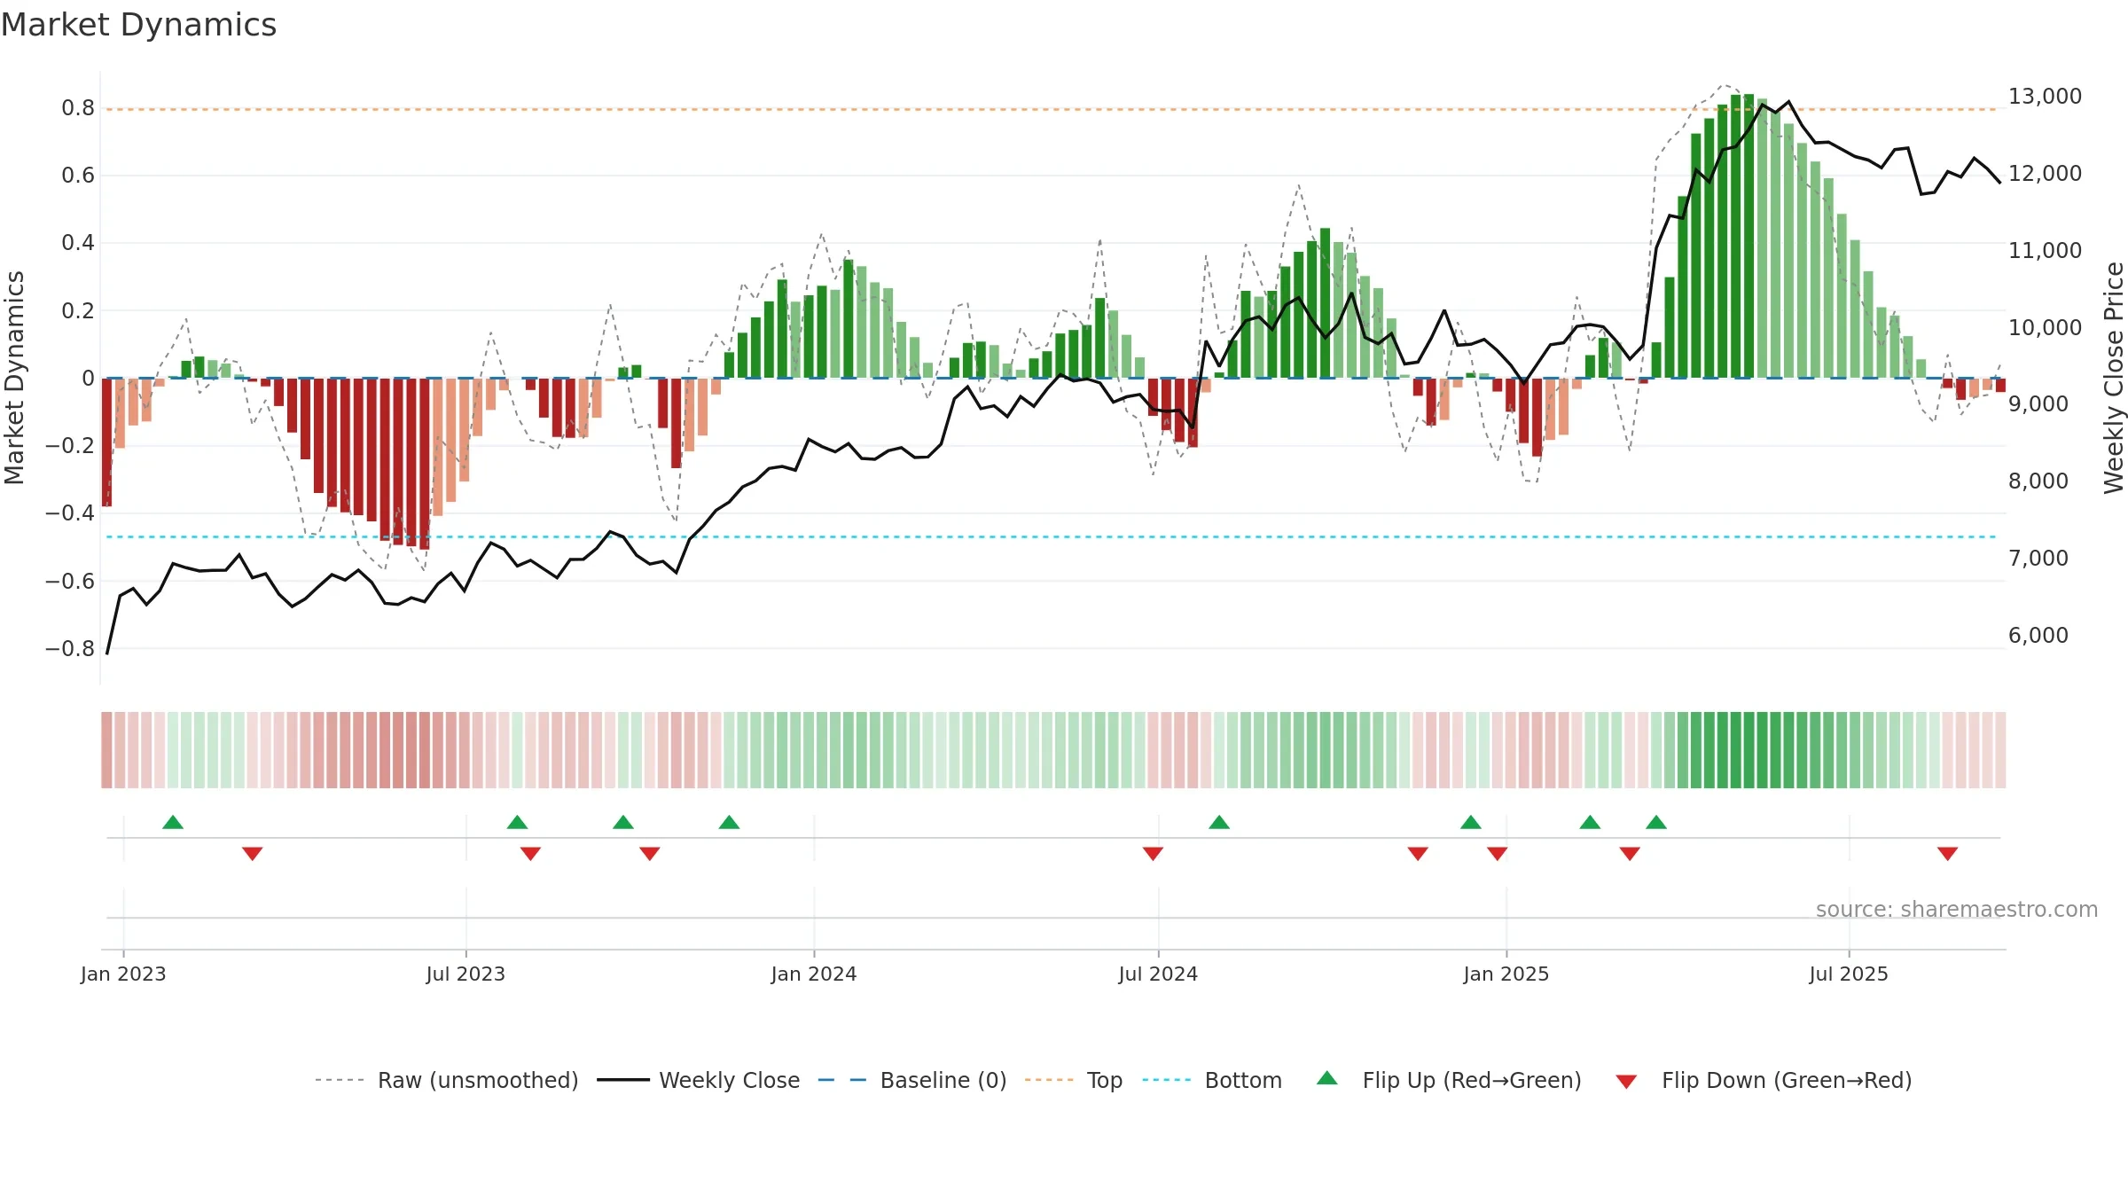This screenshot has height=1197, width=2128.
Task: Click the last green Flip Up triangle of 2025
Action: click(x=1656, y=822)
